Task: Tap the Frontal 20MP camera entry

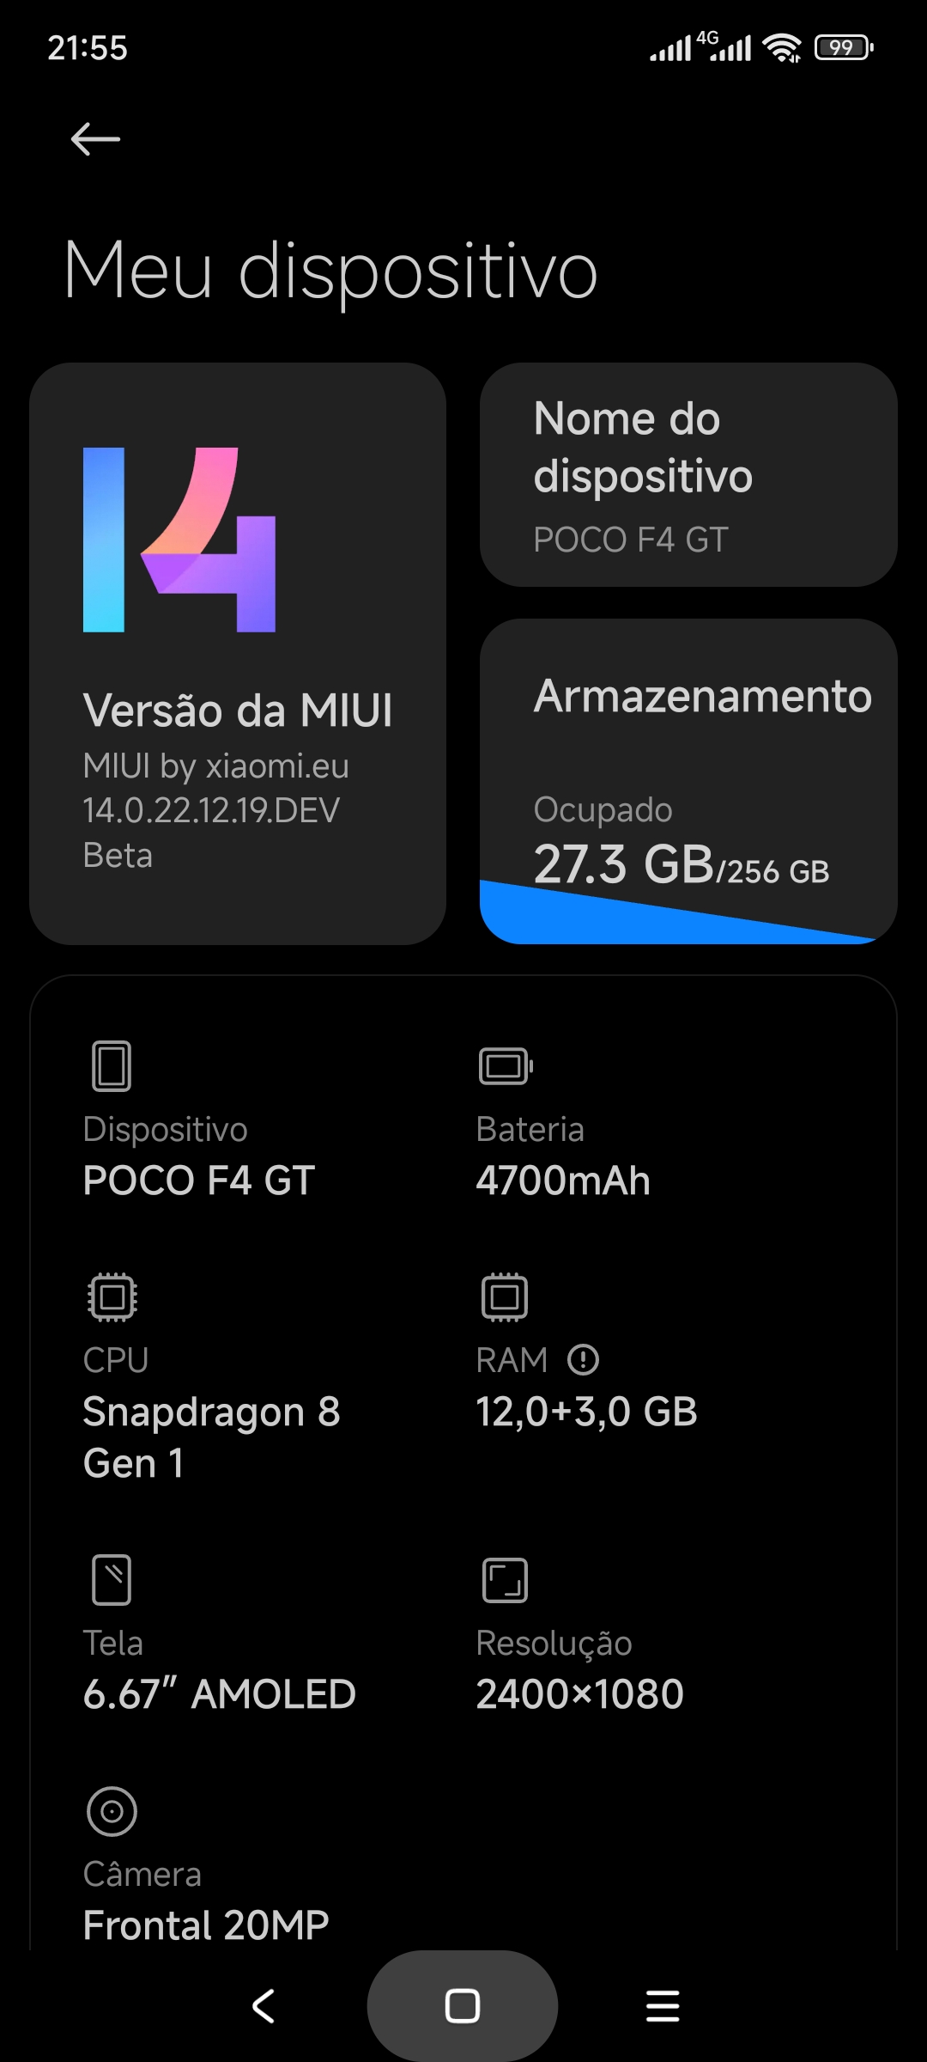Action: [x=206, y=1925]
